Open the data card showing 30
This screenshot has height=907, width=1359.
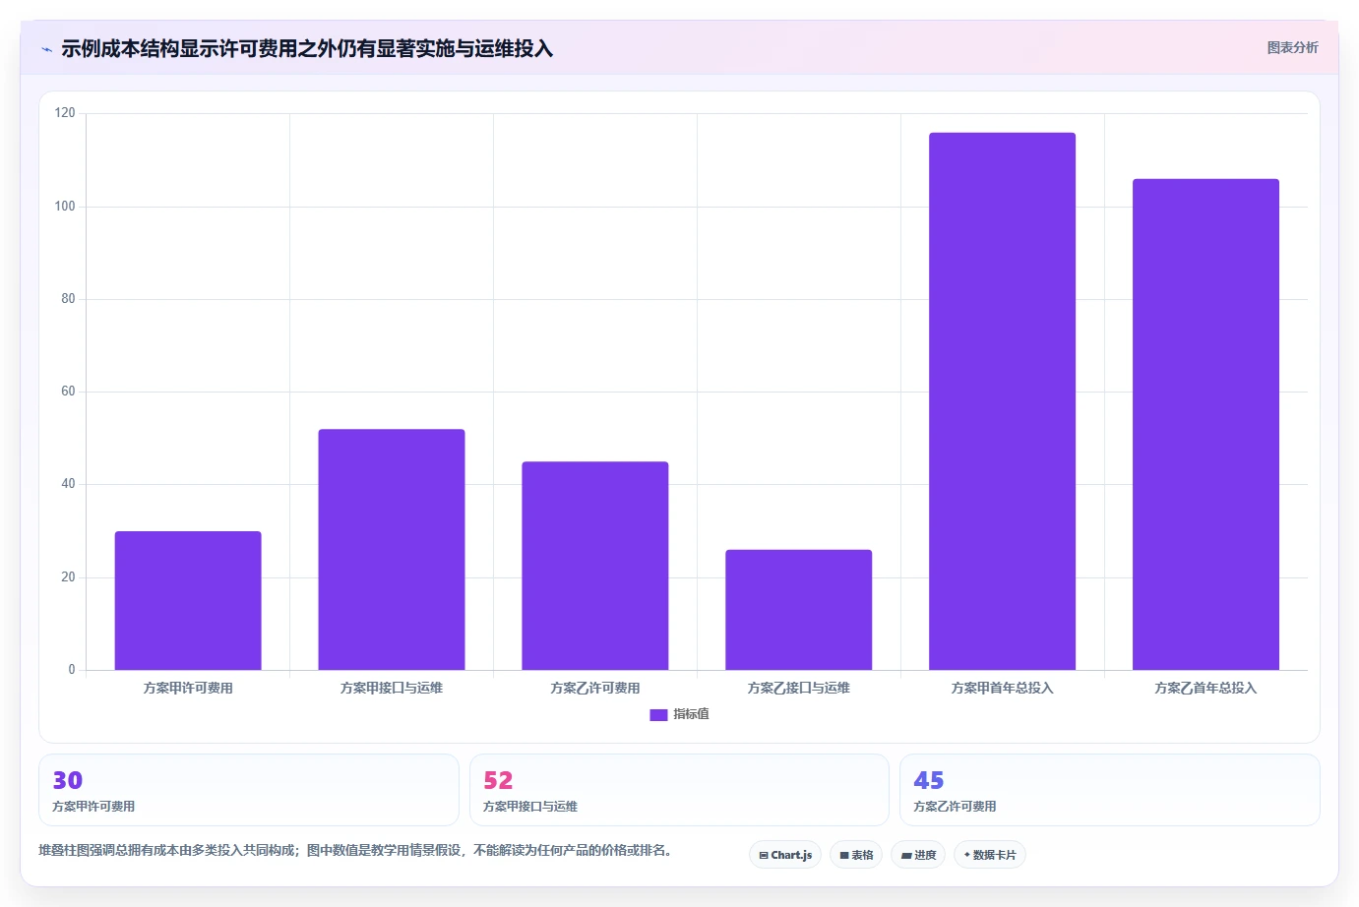[249, 790]
